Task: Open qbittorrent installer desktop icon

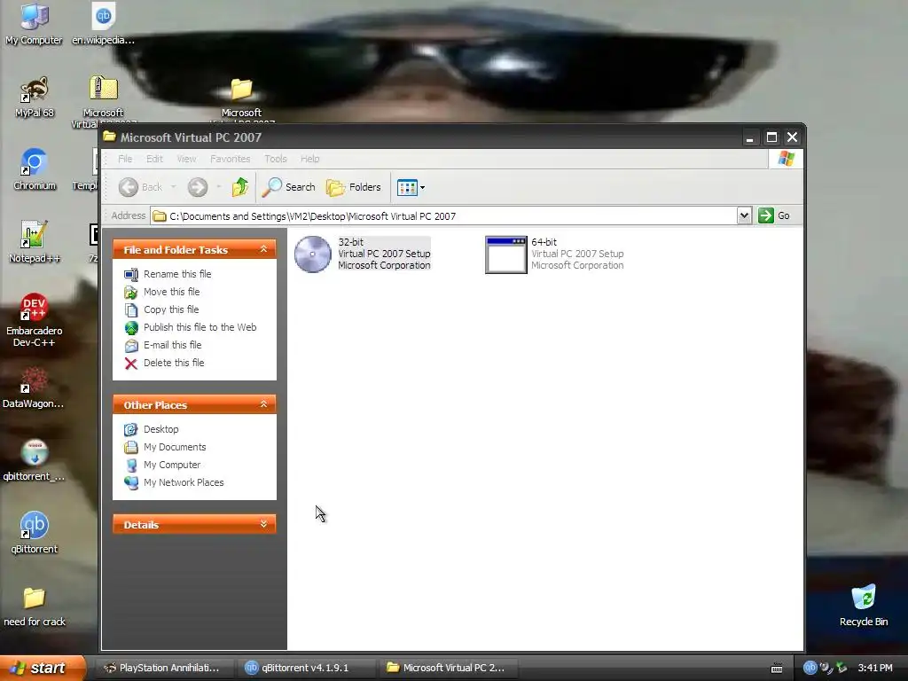Action: point(34,460)
